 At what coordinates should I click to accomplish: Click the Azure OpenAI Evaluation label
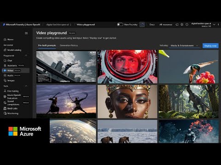pos(14,97)
